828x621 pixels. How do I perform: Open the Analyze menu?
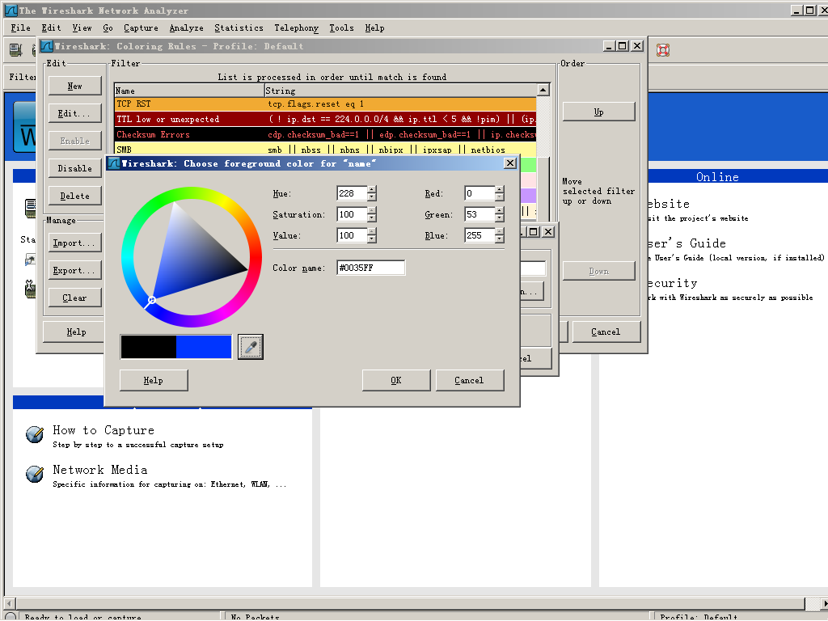tap(187, 28)
